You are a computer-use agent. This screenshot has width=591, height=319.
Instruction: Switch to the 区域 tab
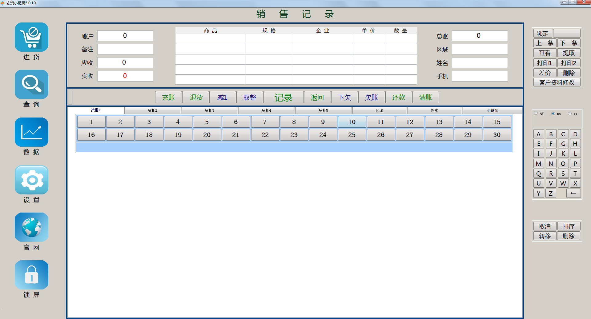tap(380, 110)
